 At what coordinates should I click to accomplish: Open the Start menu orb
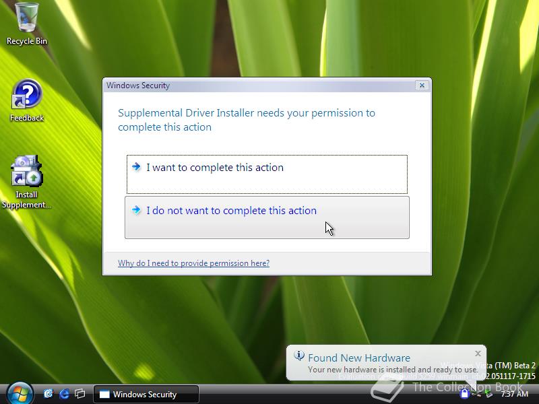pyautogui.click(x=20, y=394)
